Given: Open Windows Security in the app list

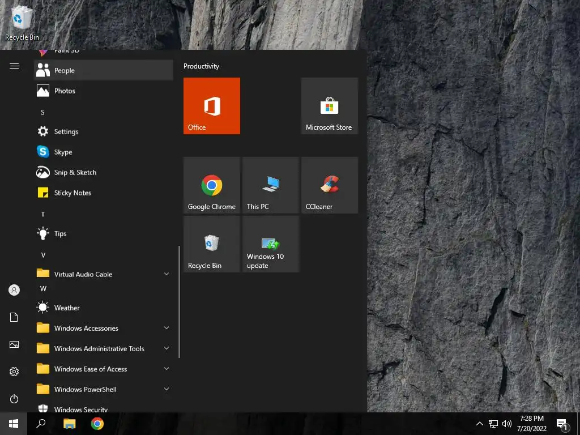Looking at the screenshot, I should point(104,408).
